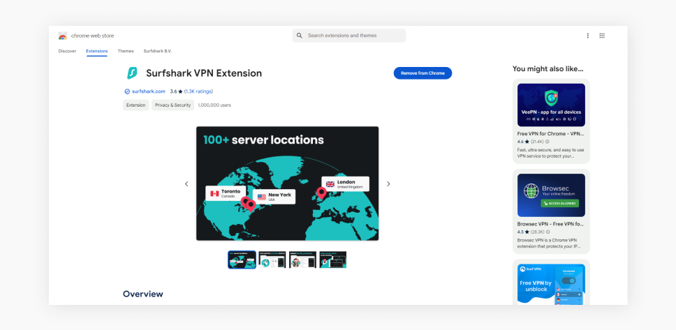Screen dimensions: 676x330
Task: Click the 1,000,000 users text
Action: [214, 105]
